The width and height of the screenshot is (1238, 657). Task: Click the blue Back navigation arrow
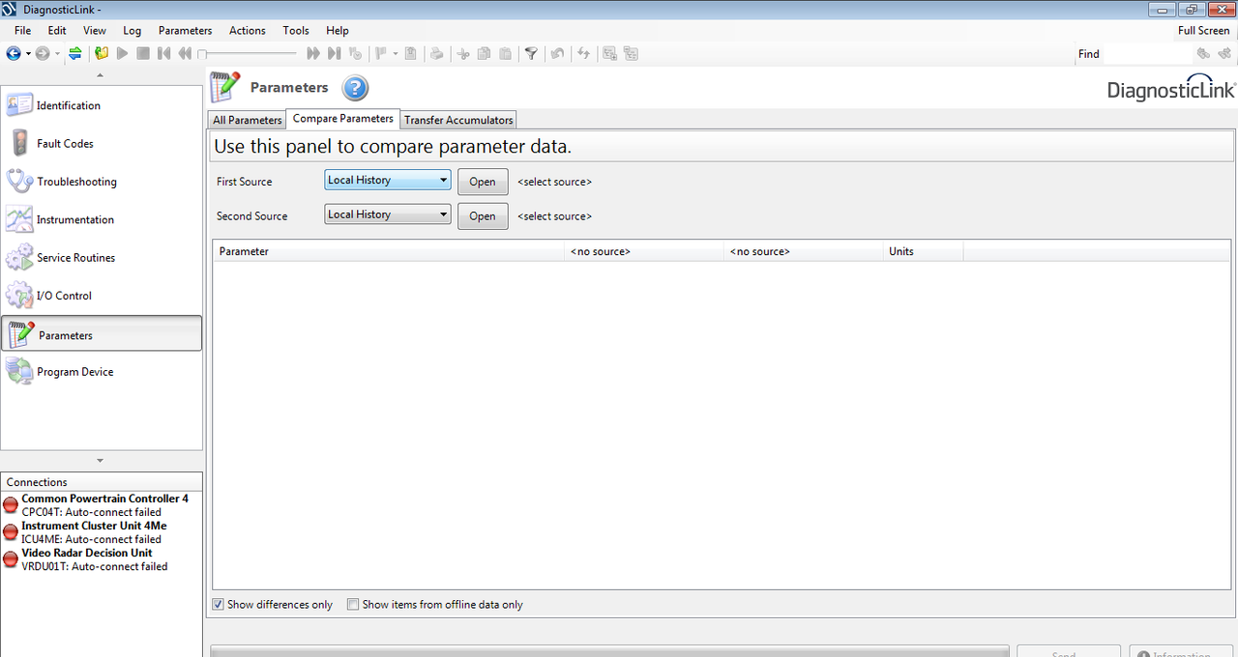tap(14, 53)
